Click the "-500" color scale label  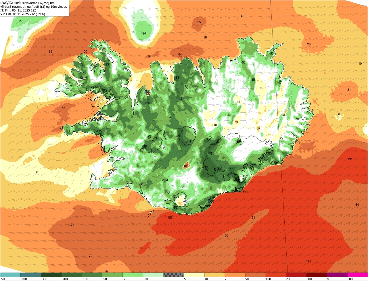coord(3,279)
